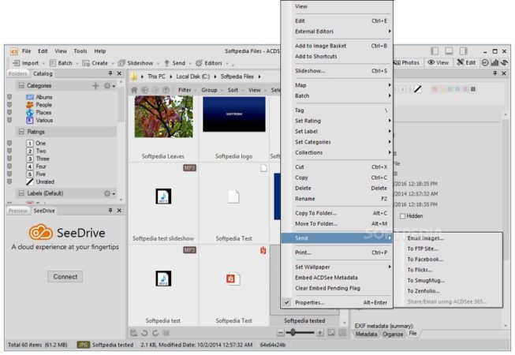This screenshot has height=355, width=515.
Task: Open the File menu
Action: [26, 51]
